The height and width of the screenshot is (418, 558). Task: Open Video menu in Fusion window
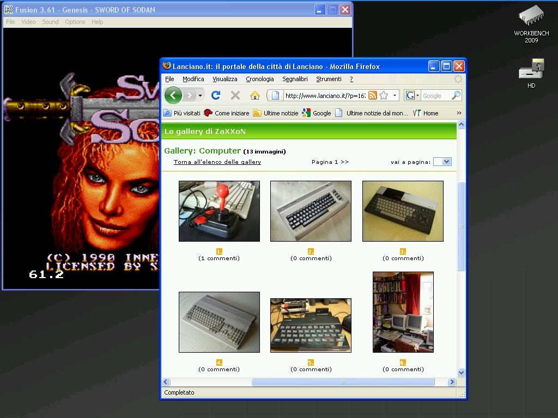(x=28, y=22)
